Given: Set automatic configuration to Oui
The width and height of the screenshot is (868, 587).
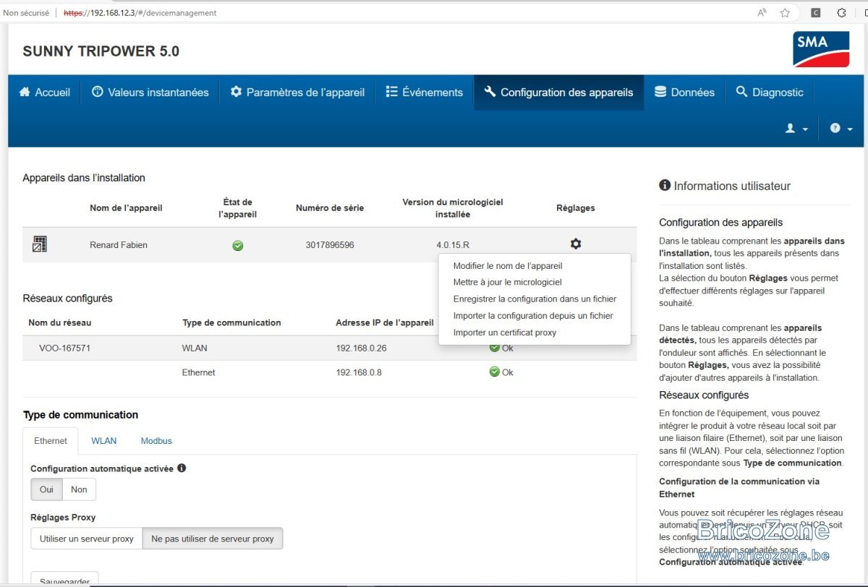Looking at the screenshot, I should pyautogui.click(x=46, y=489).
